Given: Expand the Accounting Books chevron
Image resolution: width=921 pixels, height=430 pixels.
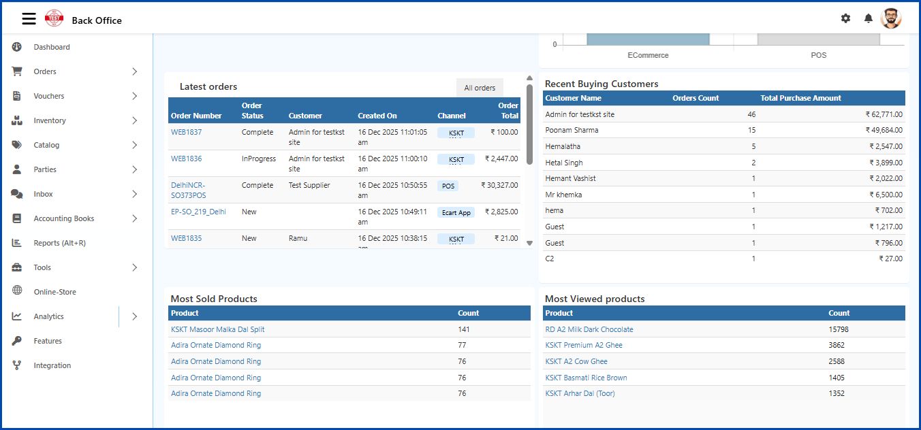Looking at the screenshot, I should (134, 218).
